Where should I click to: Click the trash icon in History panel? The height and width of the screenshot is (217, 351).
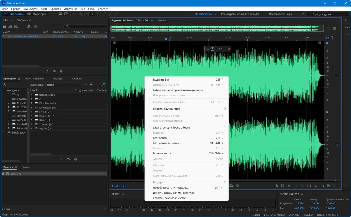(x=105, y=209)
